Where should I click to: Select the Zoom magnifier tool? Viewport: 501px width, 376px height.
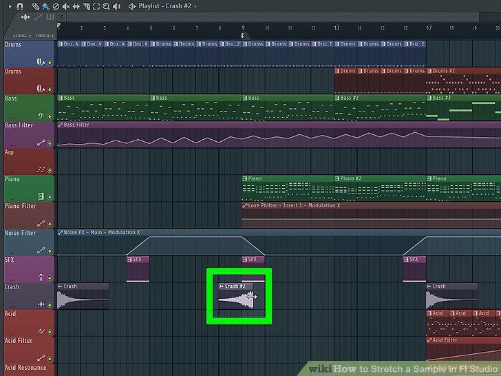106,6
